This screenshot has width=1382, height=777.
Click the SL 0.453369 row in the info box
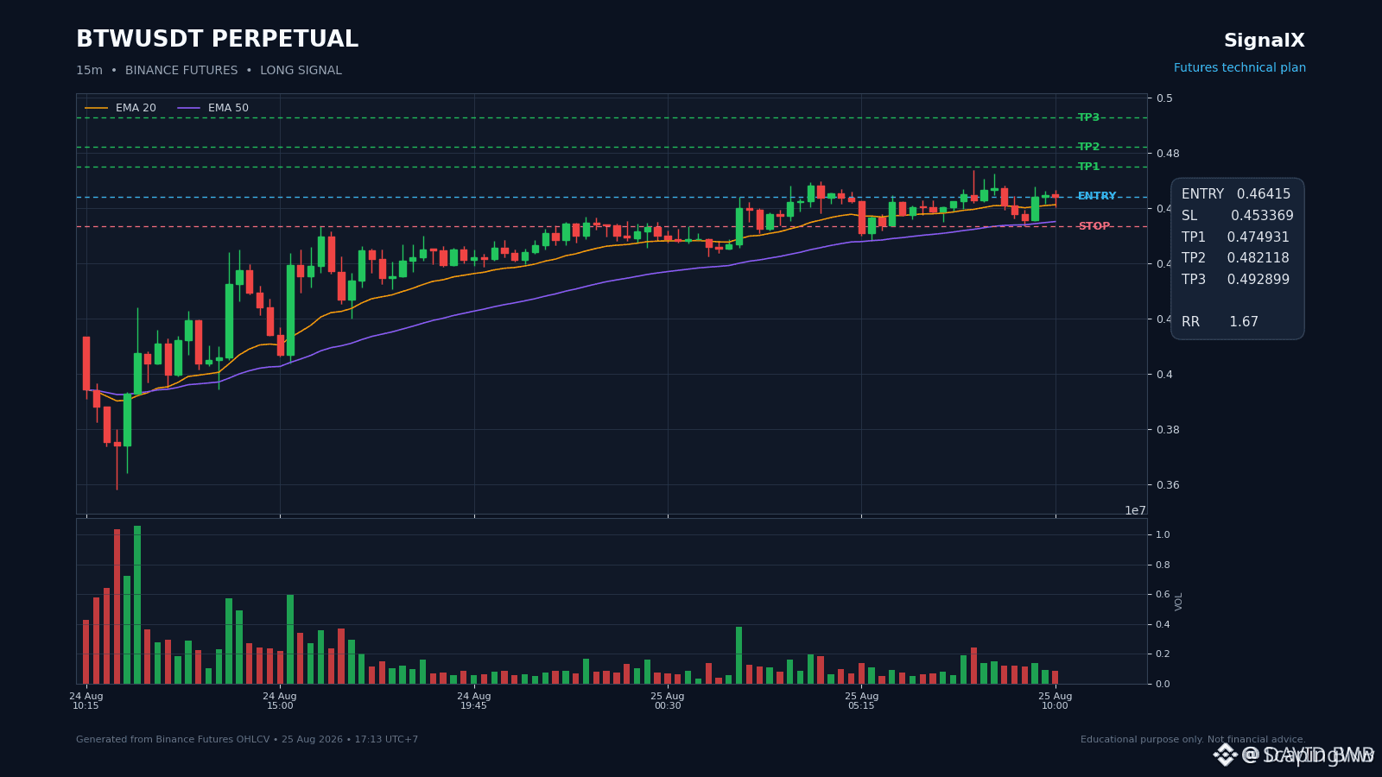point(1238,216)
